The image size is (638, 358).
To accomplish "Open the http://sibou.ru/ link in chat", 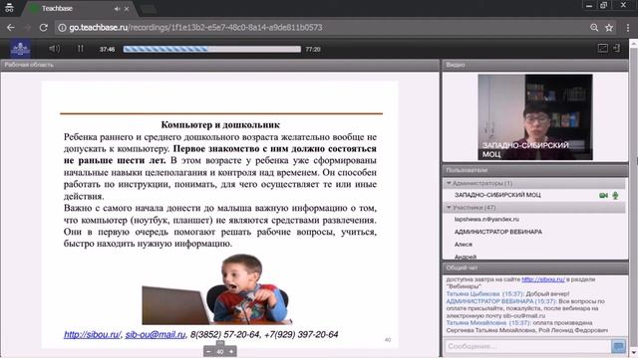I will coord(543,279).
